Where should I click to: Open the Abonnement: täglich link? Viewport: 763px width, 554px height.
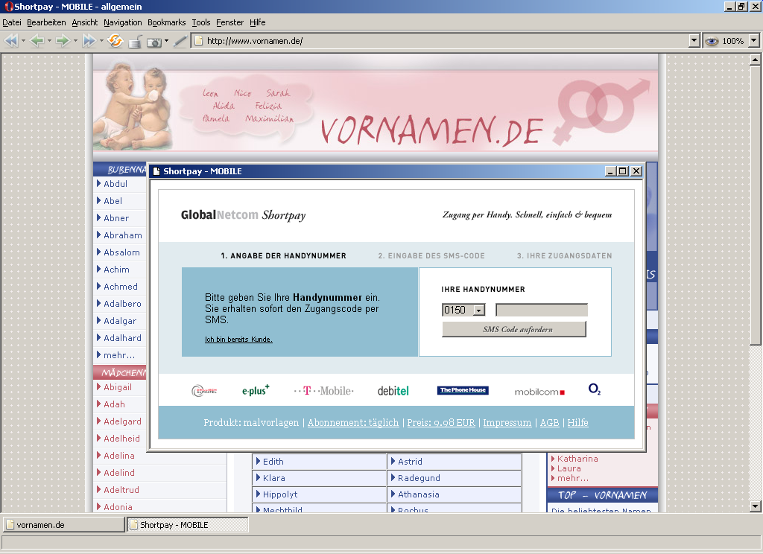coord(352,423)
